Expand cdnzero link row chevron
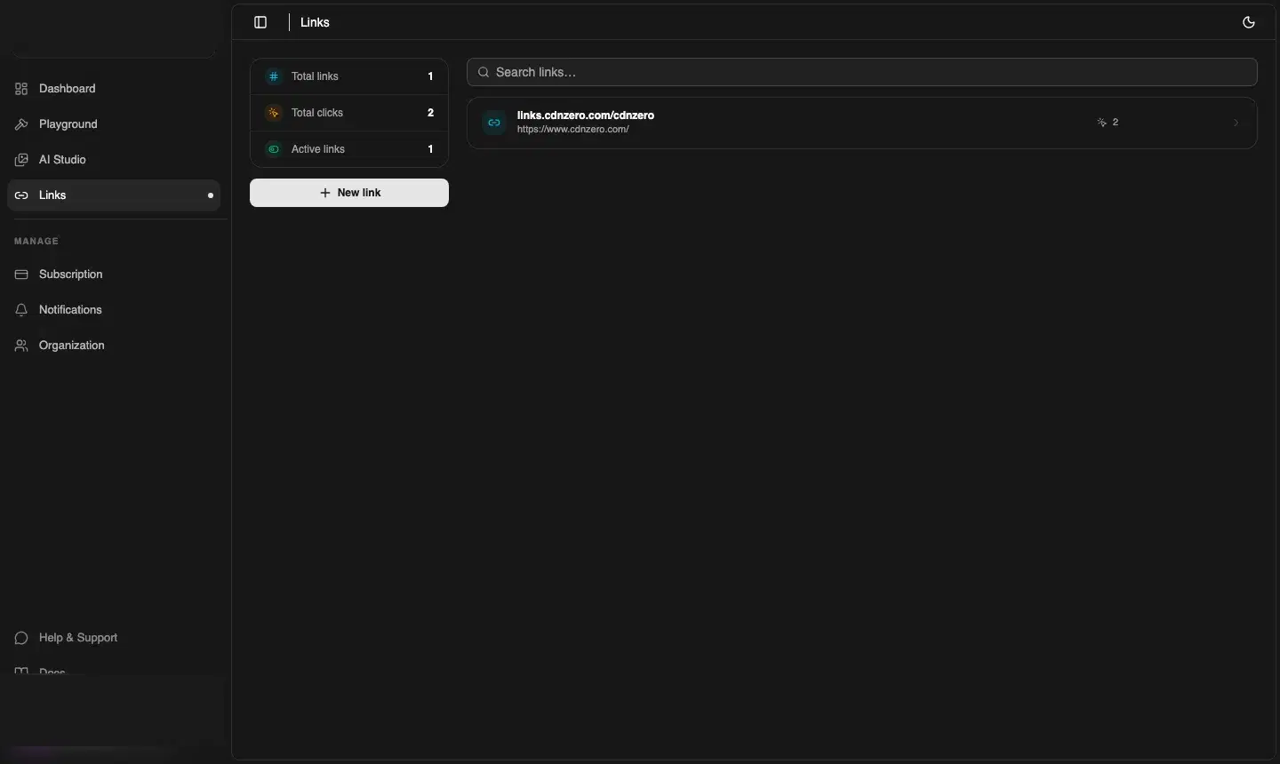The image size is (1280, 764). (x=1236, y=123)
